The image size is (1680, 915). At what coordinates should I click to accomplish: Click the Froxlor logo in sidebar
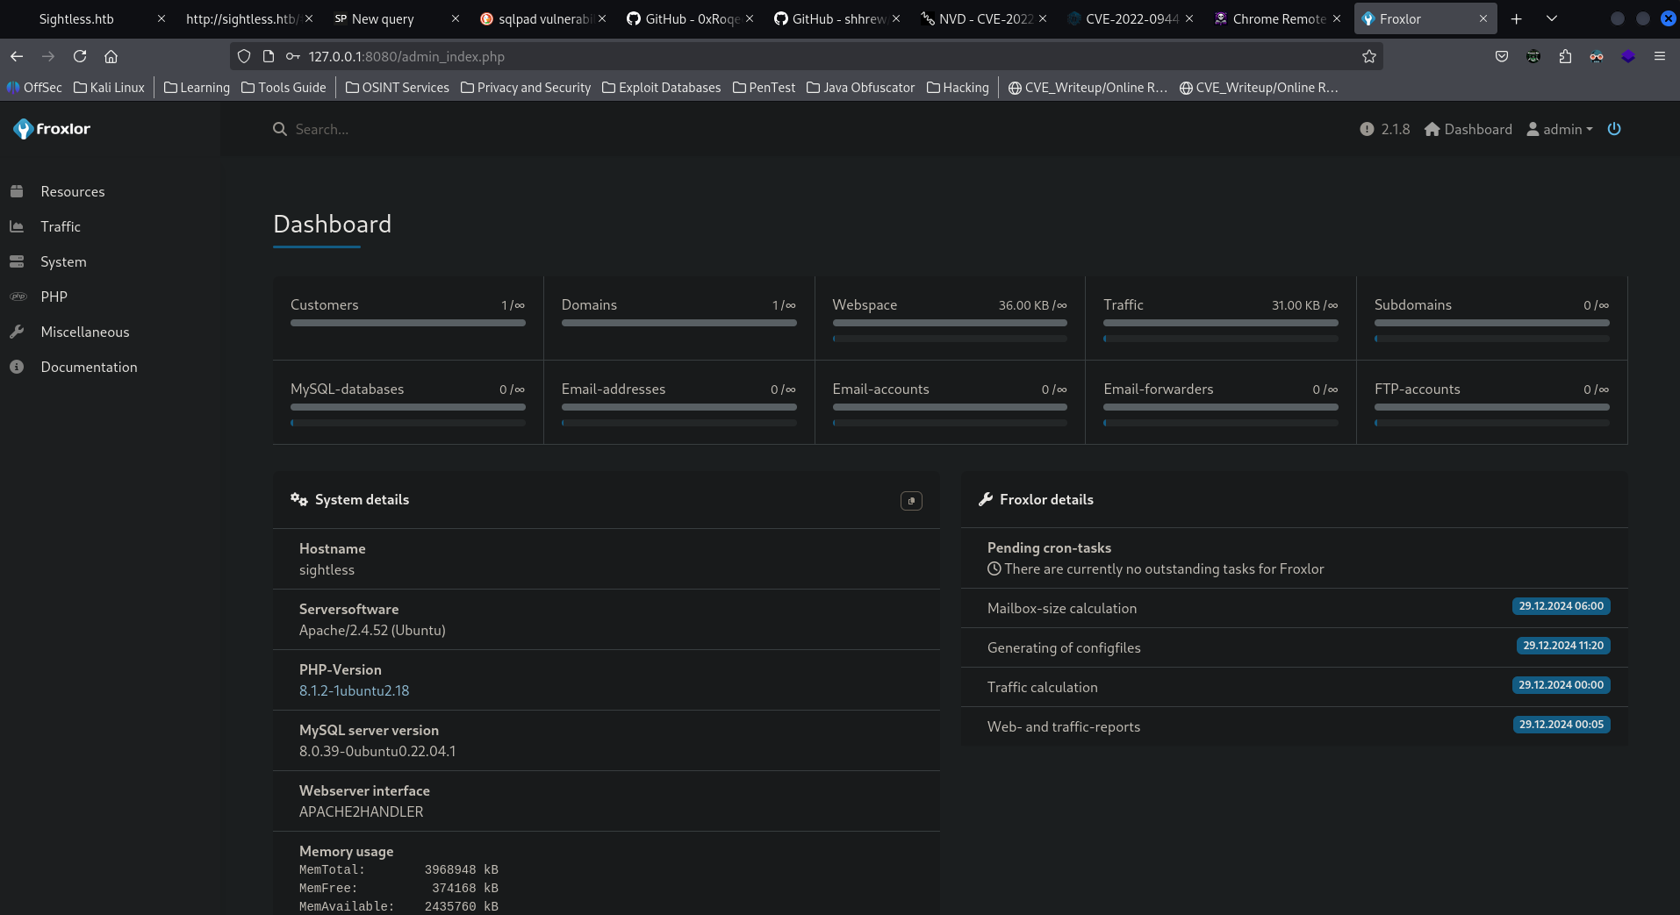coord(52,129)
